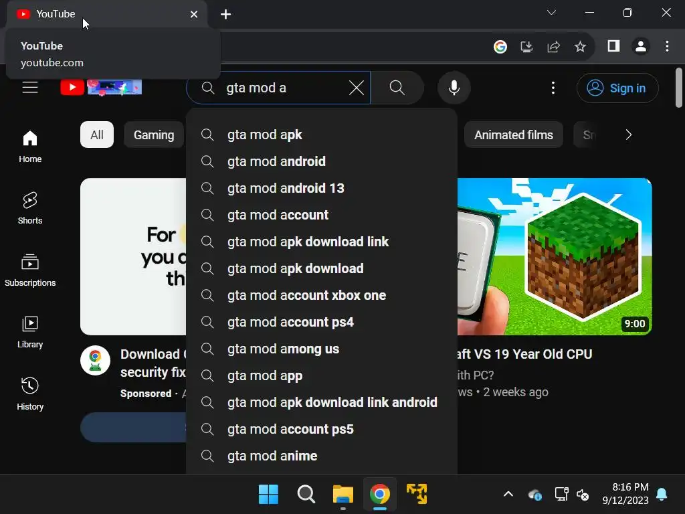Open Minecraft CPU video thumbnail
Image resolution: width=685 pixels, height=514 pixels.
coord(555,256)
